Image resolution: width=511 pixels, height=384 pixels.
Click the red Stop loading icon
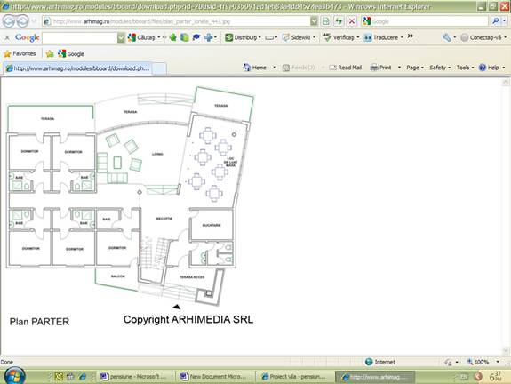(352, 21)
